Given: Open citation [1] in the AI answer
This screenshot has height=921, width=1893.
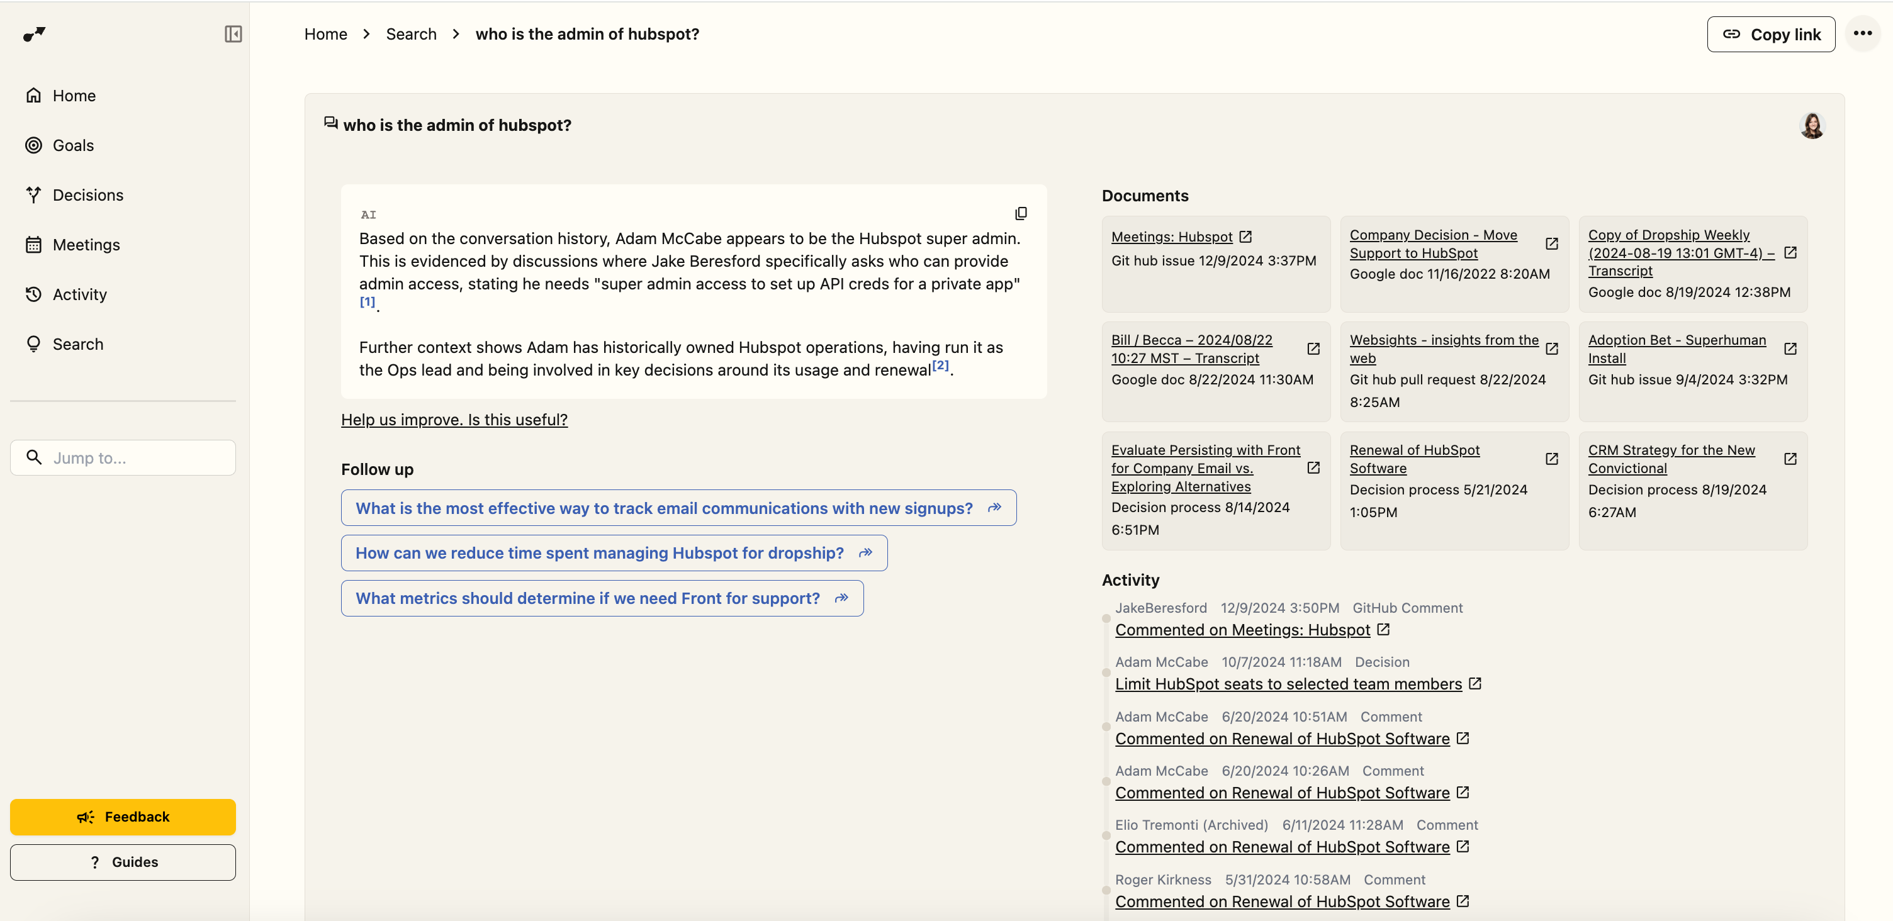Looking at the screenshot, I should tap(368, 302).
